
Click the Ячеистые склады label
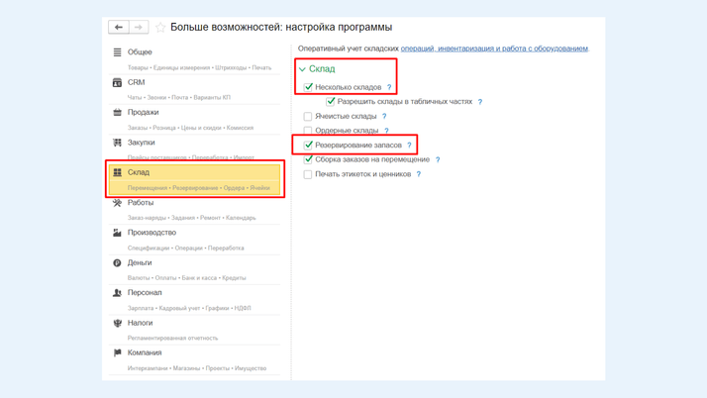tap(346, 116)
